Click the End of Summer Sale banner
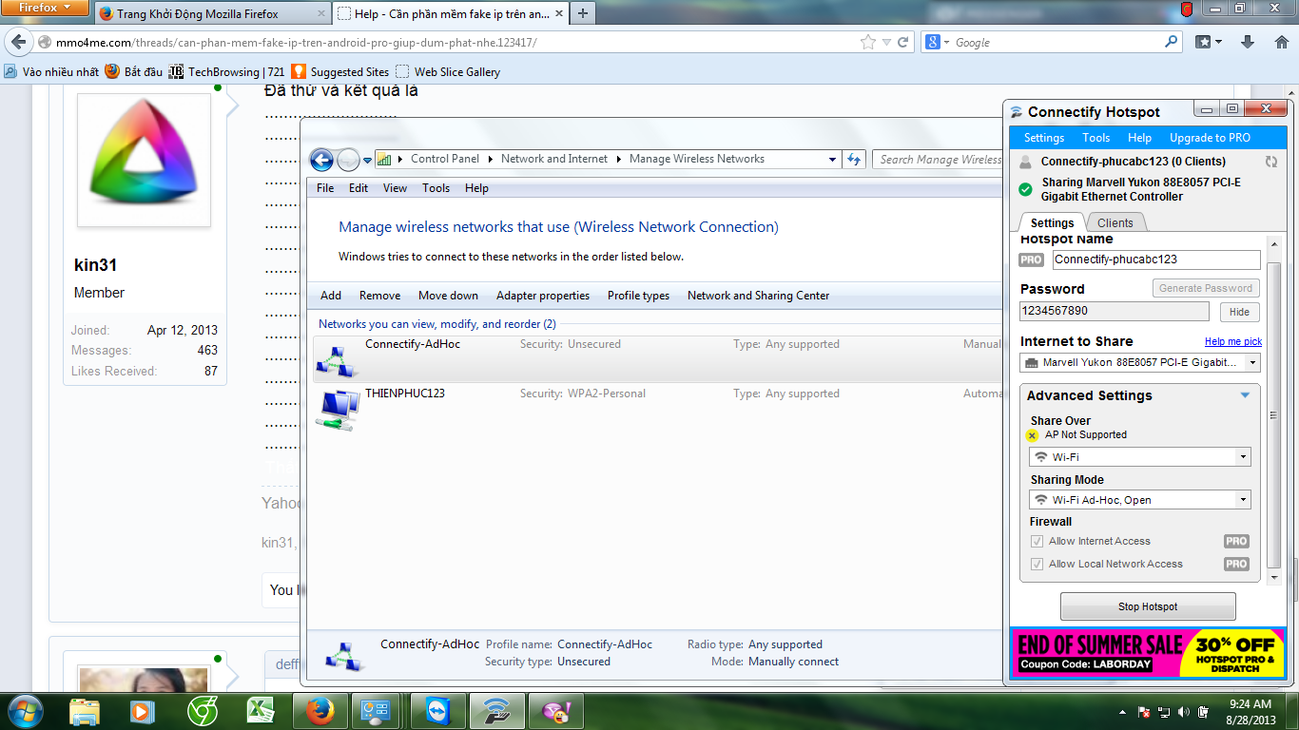This screenshot has width=1299, height=730. coord(1148,653)
